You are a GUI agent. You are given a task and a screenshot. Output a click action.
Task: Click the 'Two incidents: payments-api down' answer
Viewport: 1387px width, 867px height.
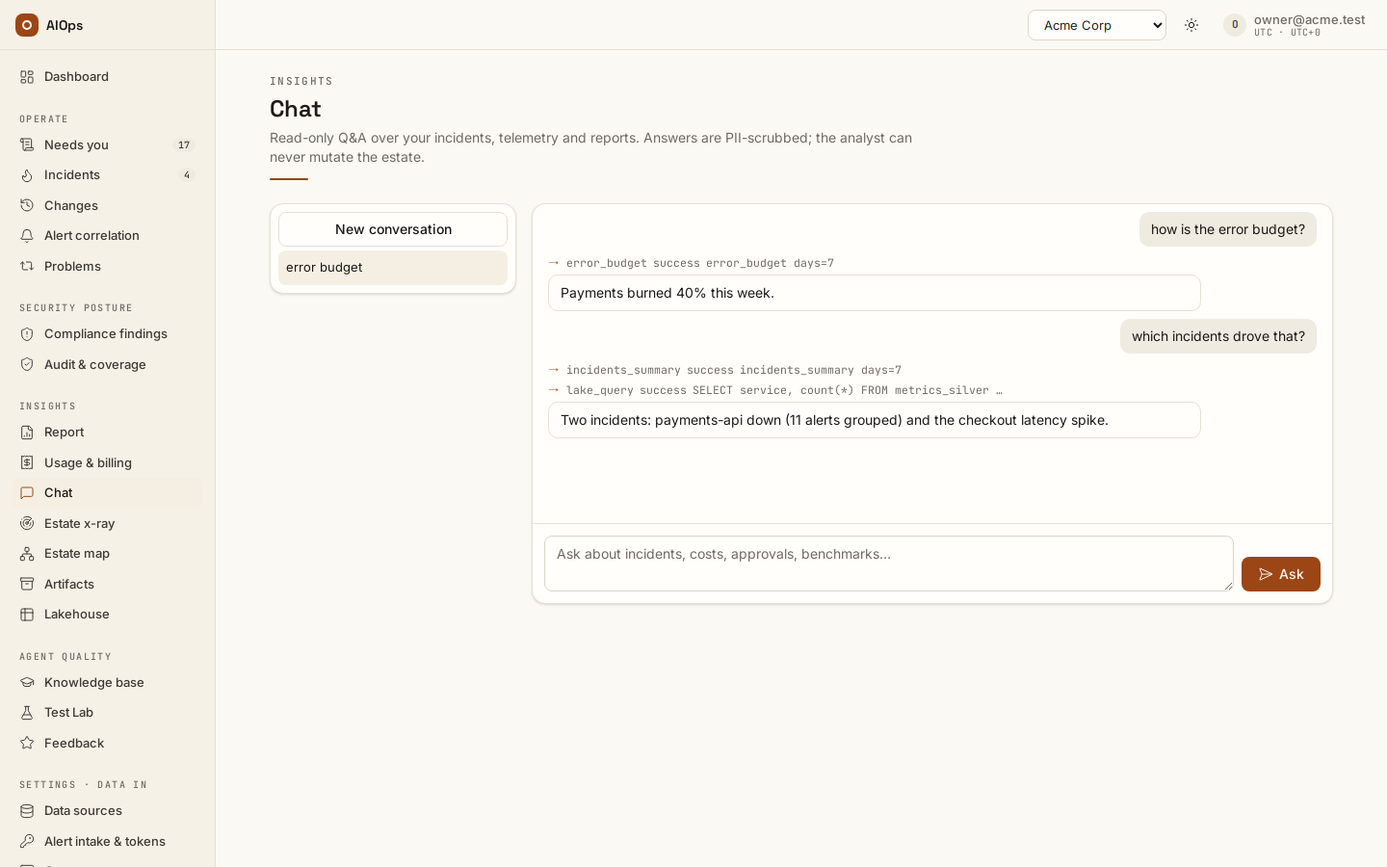(x=875, y=420)
